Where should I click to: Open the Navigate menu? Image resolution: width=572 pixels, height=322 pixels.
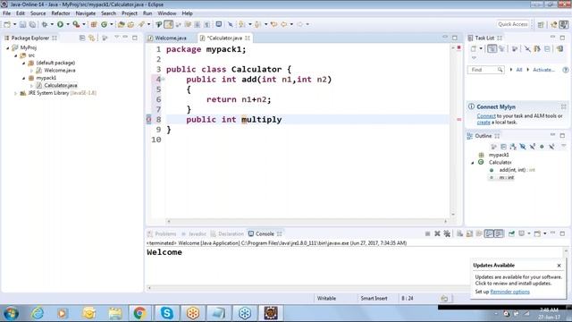(x=86, y=13)
